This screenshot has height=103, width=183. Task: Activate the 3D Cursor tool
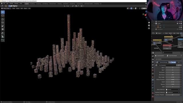click(3, 15)
